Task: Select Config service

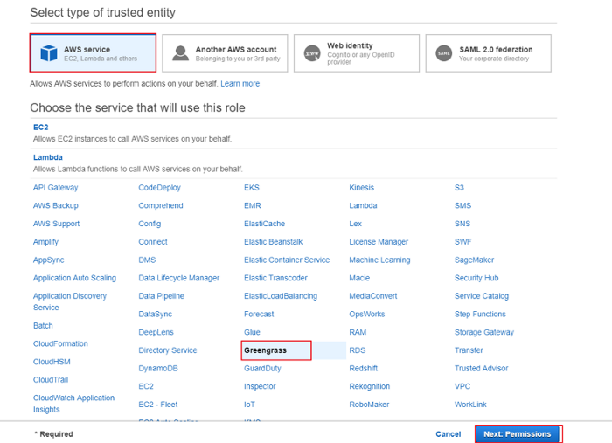Action: click(150, 224)
